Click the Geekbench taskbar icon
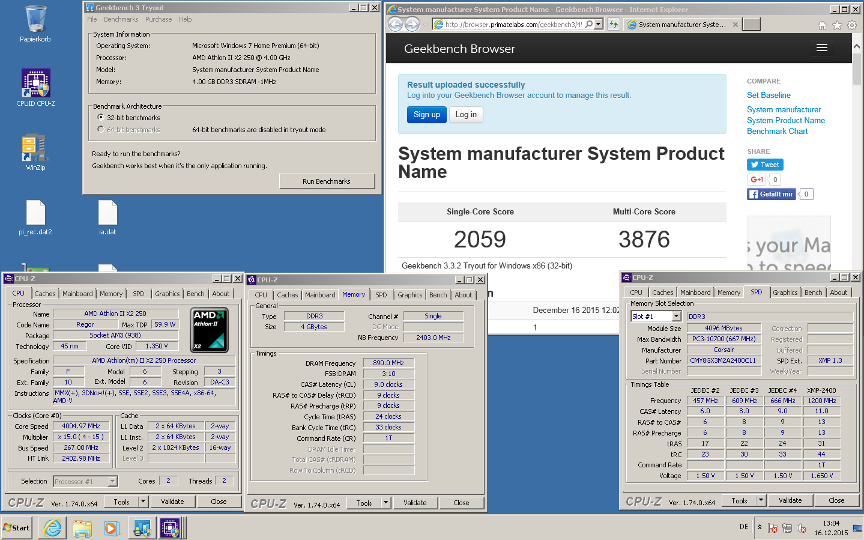Screen dimensions: 864x540 [x=142, y=528]
